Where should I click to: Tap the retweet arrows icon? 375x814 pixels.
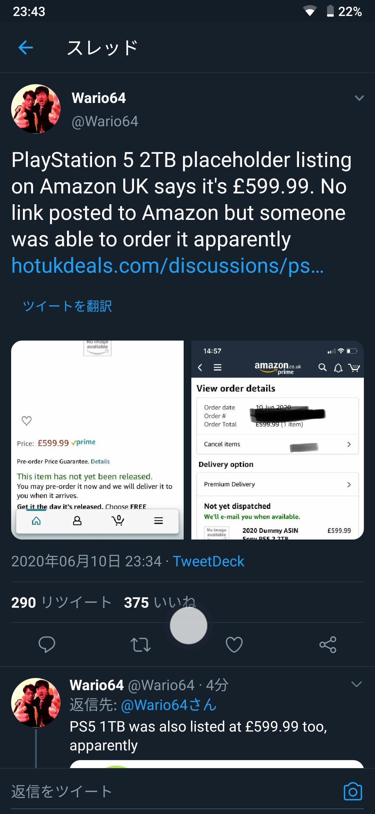[141, 645]
